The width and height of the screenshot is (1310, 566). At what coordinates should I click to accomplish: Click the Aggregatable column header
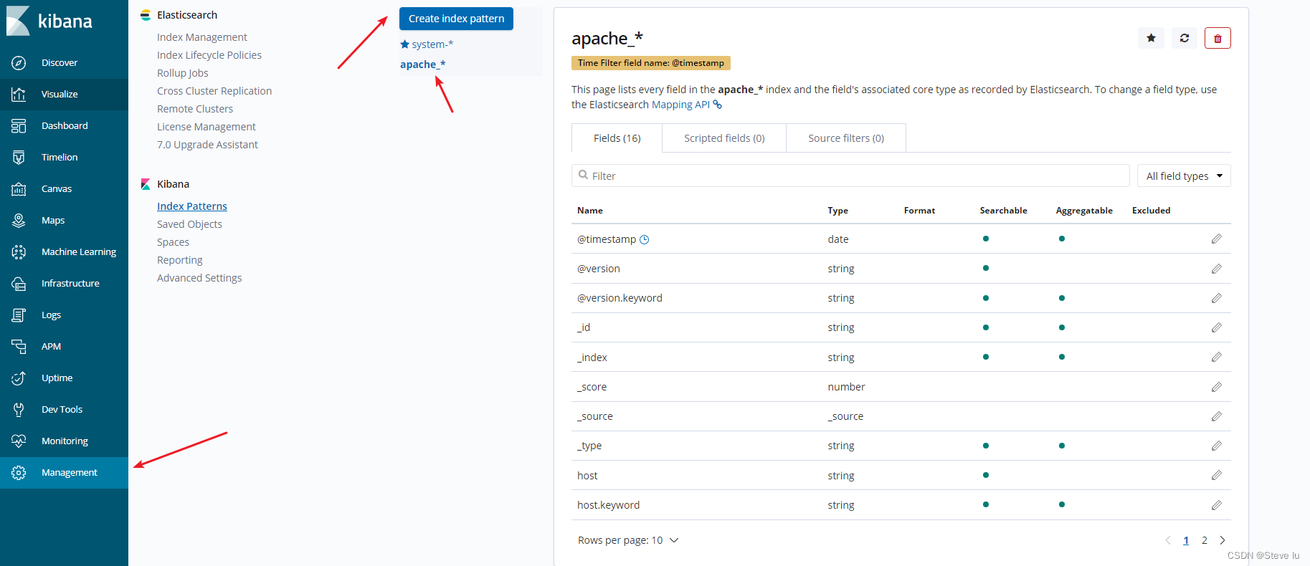(x=1084, y=211)
